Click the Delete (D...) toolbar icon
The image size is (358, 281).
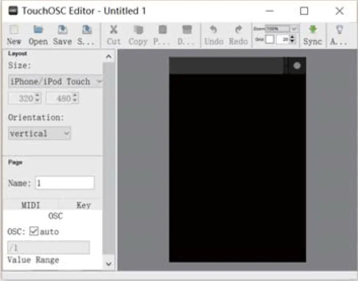click(187, 30)
